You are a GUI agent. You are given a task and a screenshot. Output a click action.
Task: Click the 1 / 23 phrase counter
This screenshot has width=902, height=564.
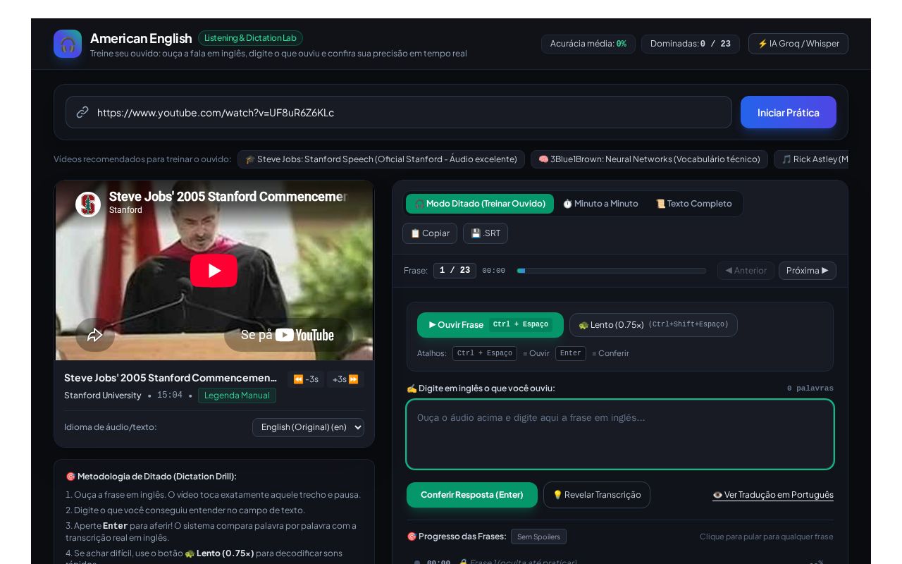tap(455, 271)
